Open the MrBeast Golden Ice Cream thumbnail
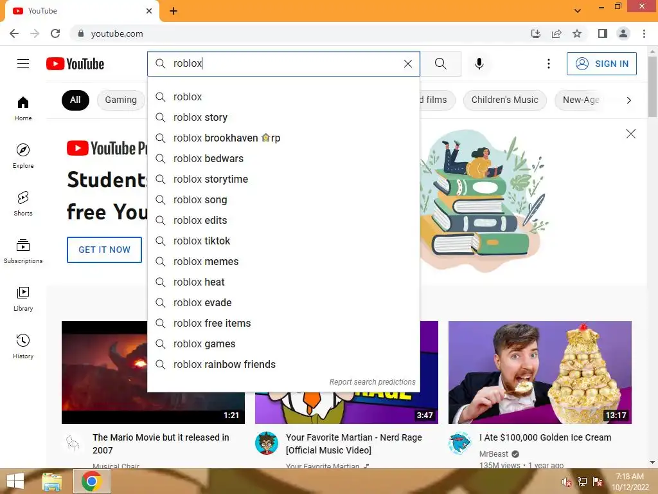This screenshot has width=658, height=494. [x=540, y=372]
